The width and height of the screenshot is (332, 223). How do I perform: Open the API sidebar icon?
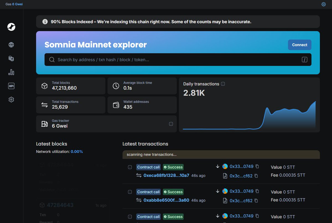11,86
